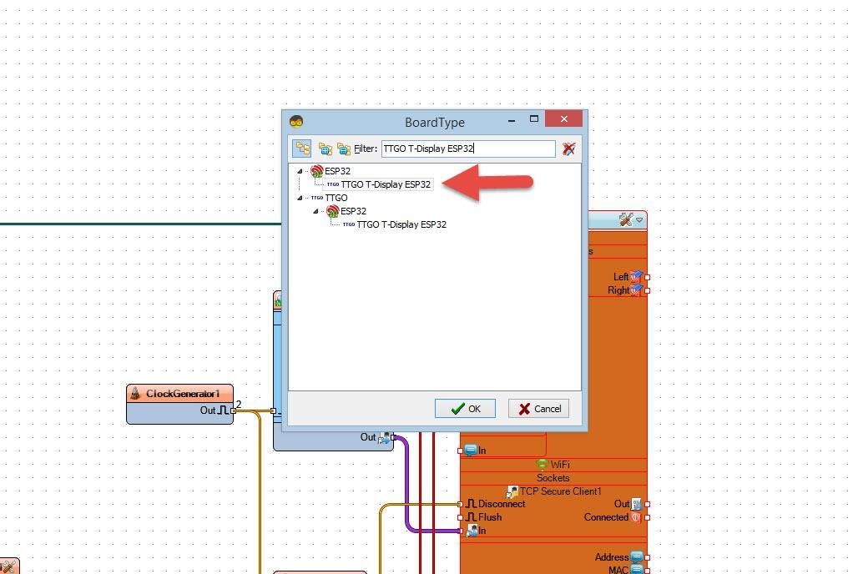Select the tree view icon in BoardType dialog
858x574 pixels.
click(304, 149)
